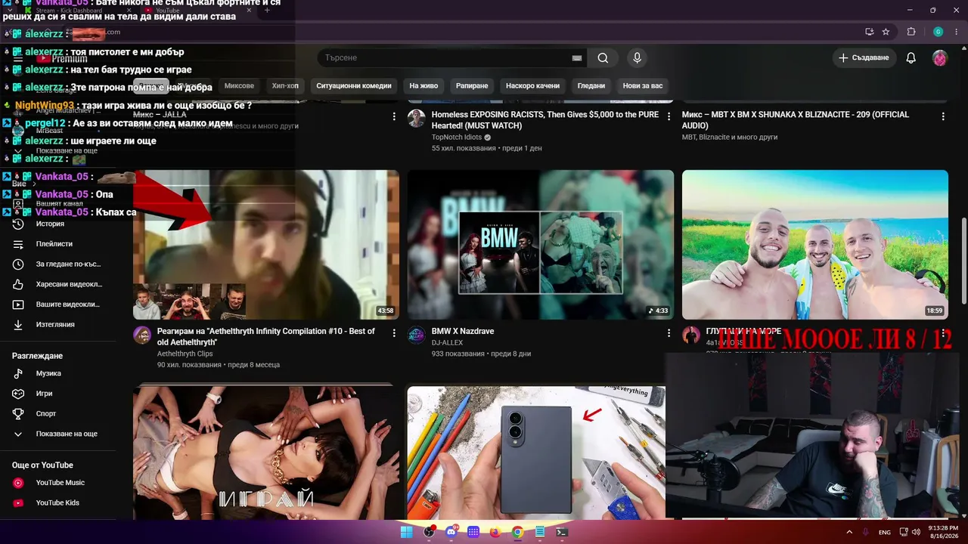
Task: Open the ENG language switcher in the tray
Action: click(x=885, y=533)
